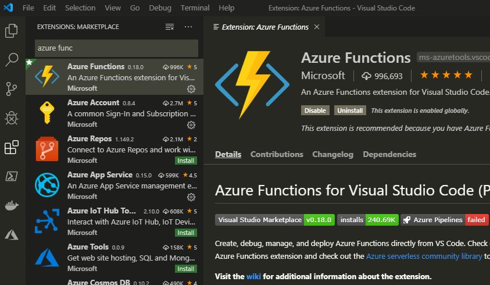Screen dimensions: 490x285
Task: Switch to the Dependencies tab
Action: point(389,154)
